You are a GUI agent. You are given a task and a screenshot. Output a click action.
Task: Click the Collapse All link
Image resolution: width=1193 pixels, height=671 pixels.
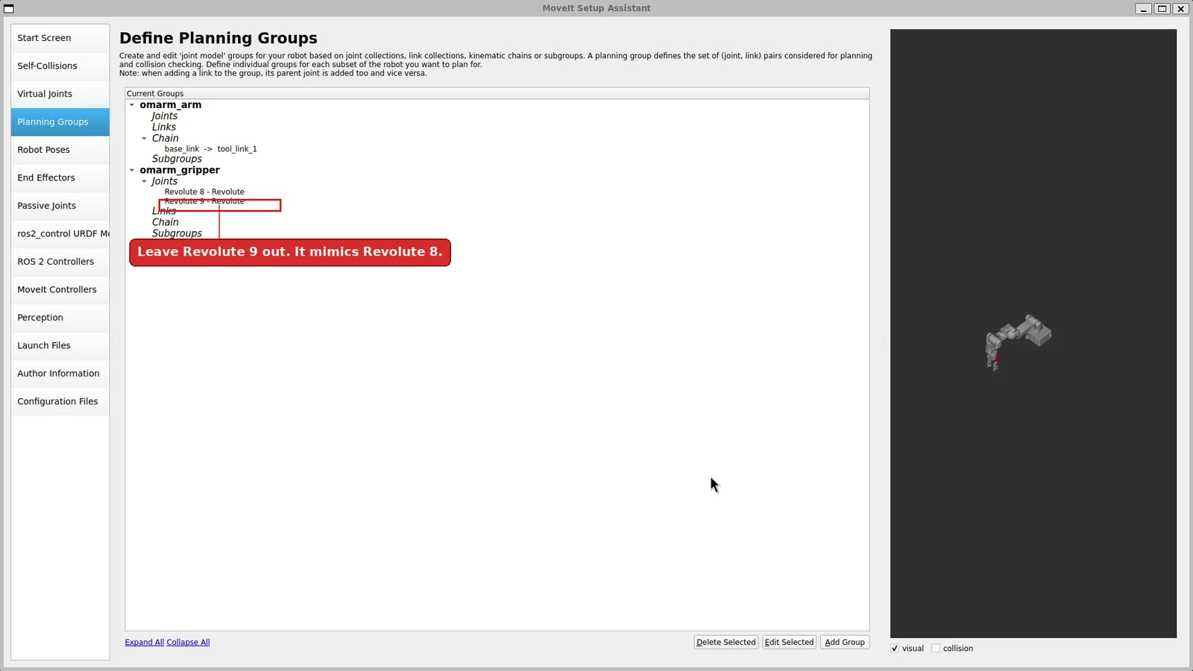(x=188, y=642)
